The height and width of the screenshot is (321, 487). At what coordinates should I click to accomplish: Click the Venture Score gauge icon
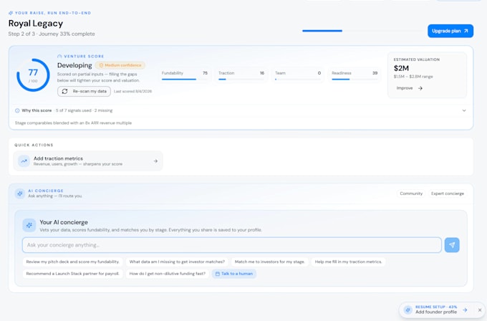click(59, 56)
